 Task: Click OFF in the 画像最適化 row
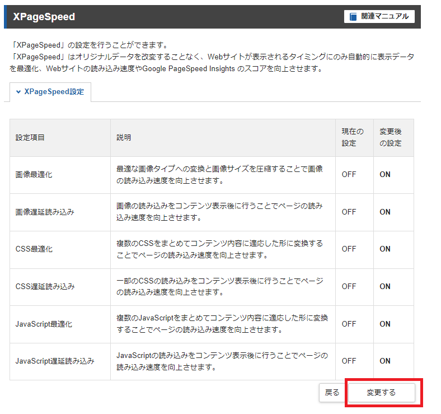349,174
